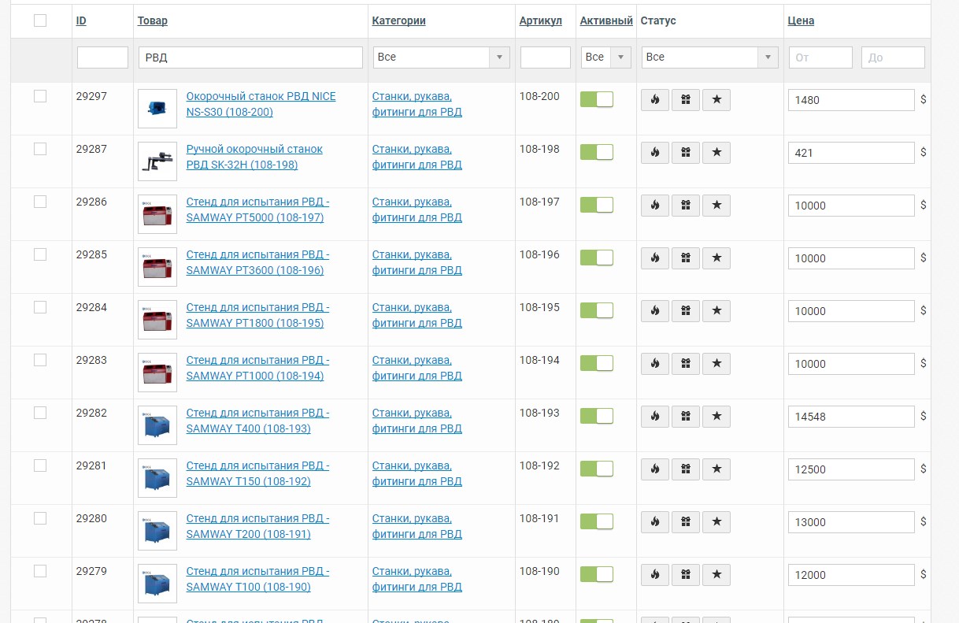Sort by the Цена column header

801,21
